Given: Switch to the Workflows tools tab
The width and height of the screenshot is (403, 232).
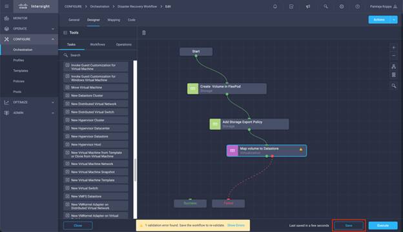Looking at the screenshot, I should pyautogui.click(x=98, y=44).
